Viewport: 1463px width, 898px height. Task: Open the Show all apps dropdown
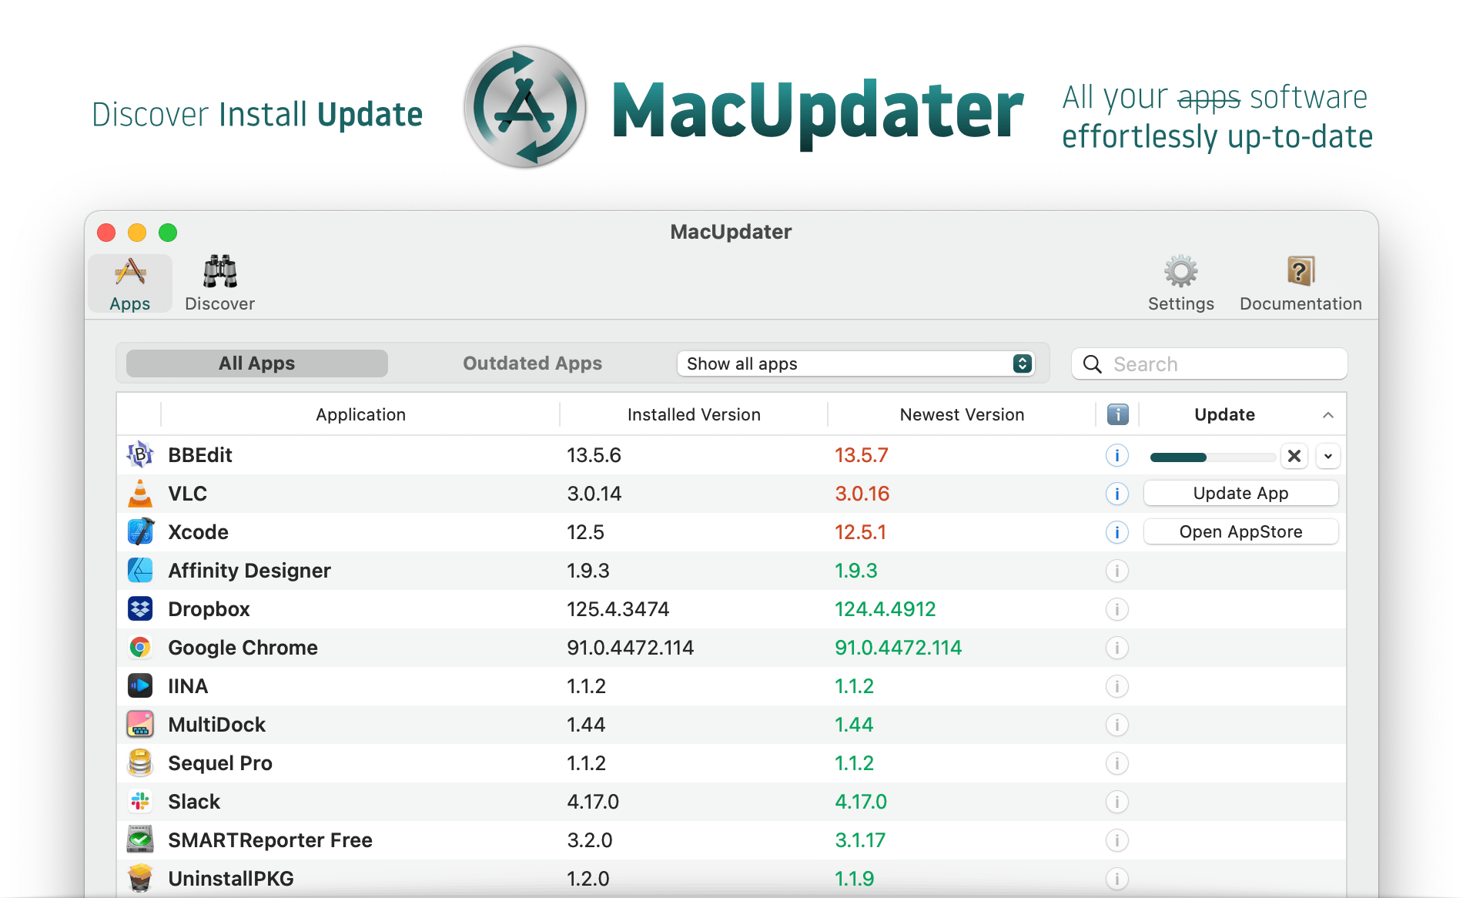[855, 364]
